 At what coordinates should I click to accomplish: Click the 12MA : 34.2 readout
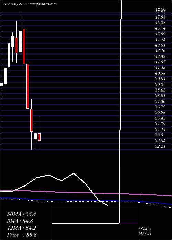(21, 228)
